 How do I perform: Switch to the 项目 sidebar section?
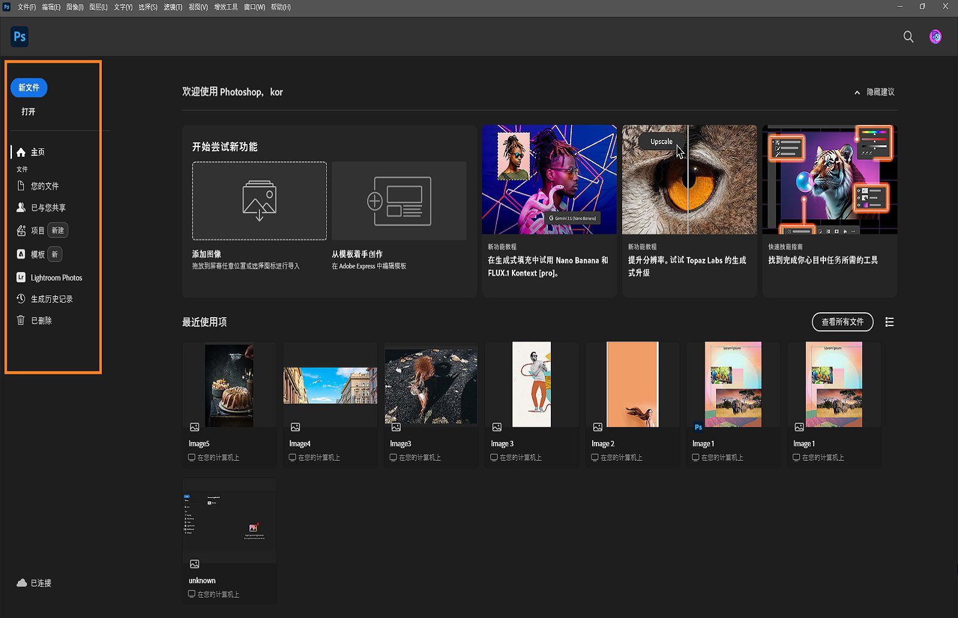pos(37,230)
